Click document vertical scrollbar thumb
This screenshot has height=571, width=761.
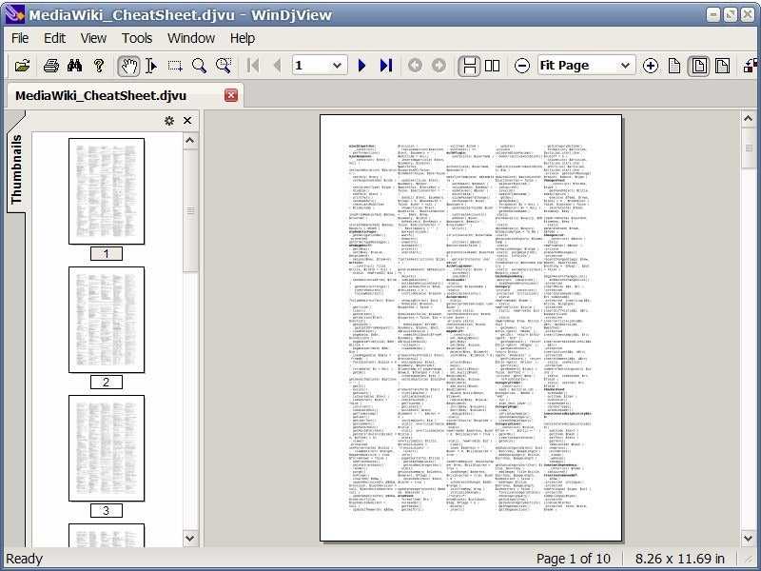click(748, 148)
